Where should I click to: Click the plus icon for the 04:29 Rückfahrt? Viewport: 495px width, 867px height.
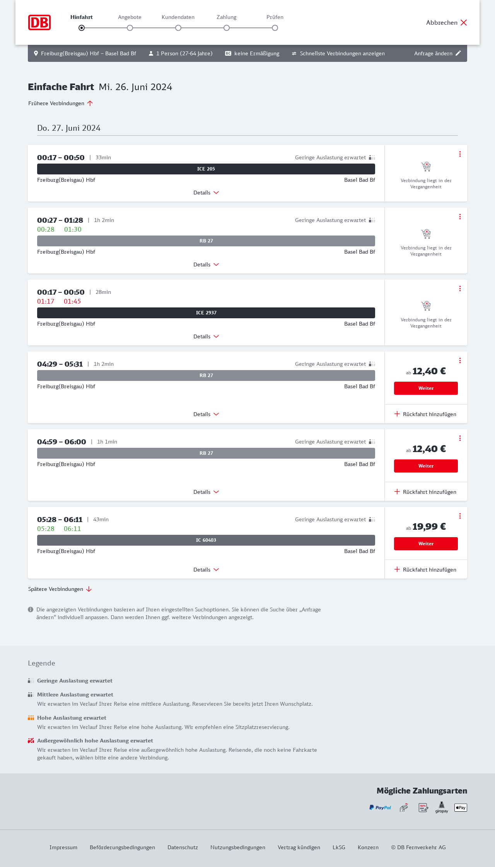click(397, 414)
